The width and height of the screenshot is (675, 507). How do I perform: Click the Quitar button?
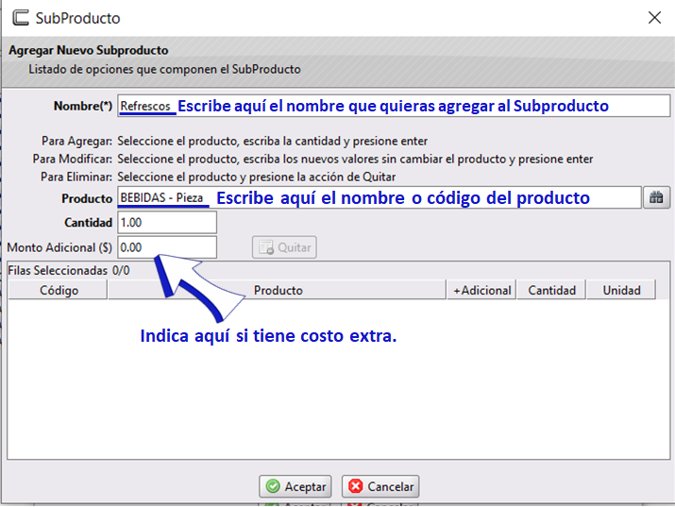point(284,247)
